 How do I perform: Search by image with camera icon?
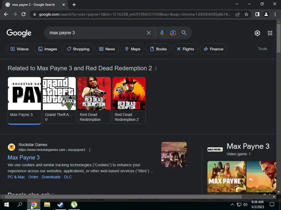coord(173,33)
